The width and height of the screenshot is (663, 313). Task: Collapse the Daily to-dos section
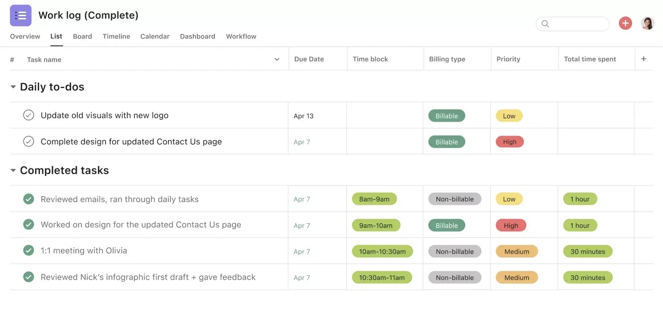click(x=13, y=87)
